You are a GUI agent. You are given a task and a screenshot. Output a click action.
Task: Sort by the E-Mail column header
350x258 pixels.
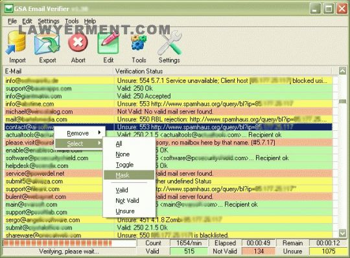58,71
